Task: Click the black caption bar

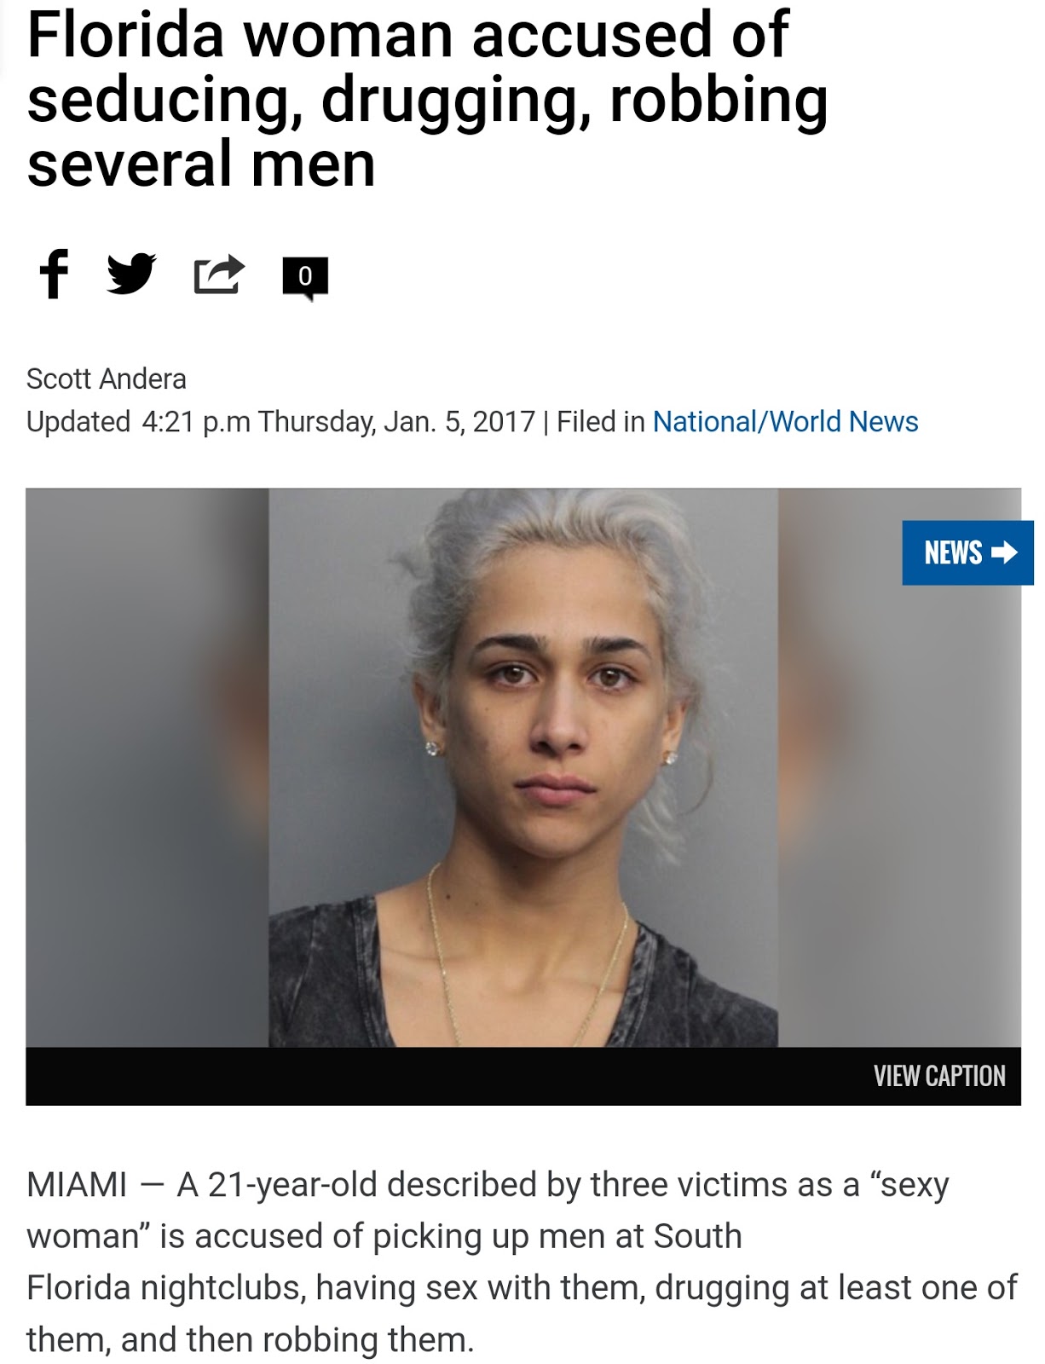Action: point(523,1076)
